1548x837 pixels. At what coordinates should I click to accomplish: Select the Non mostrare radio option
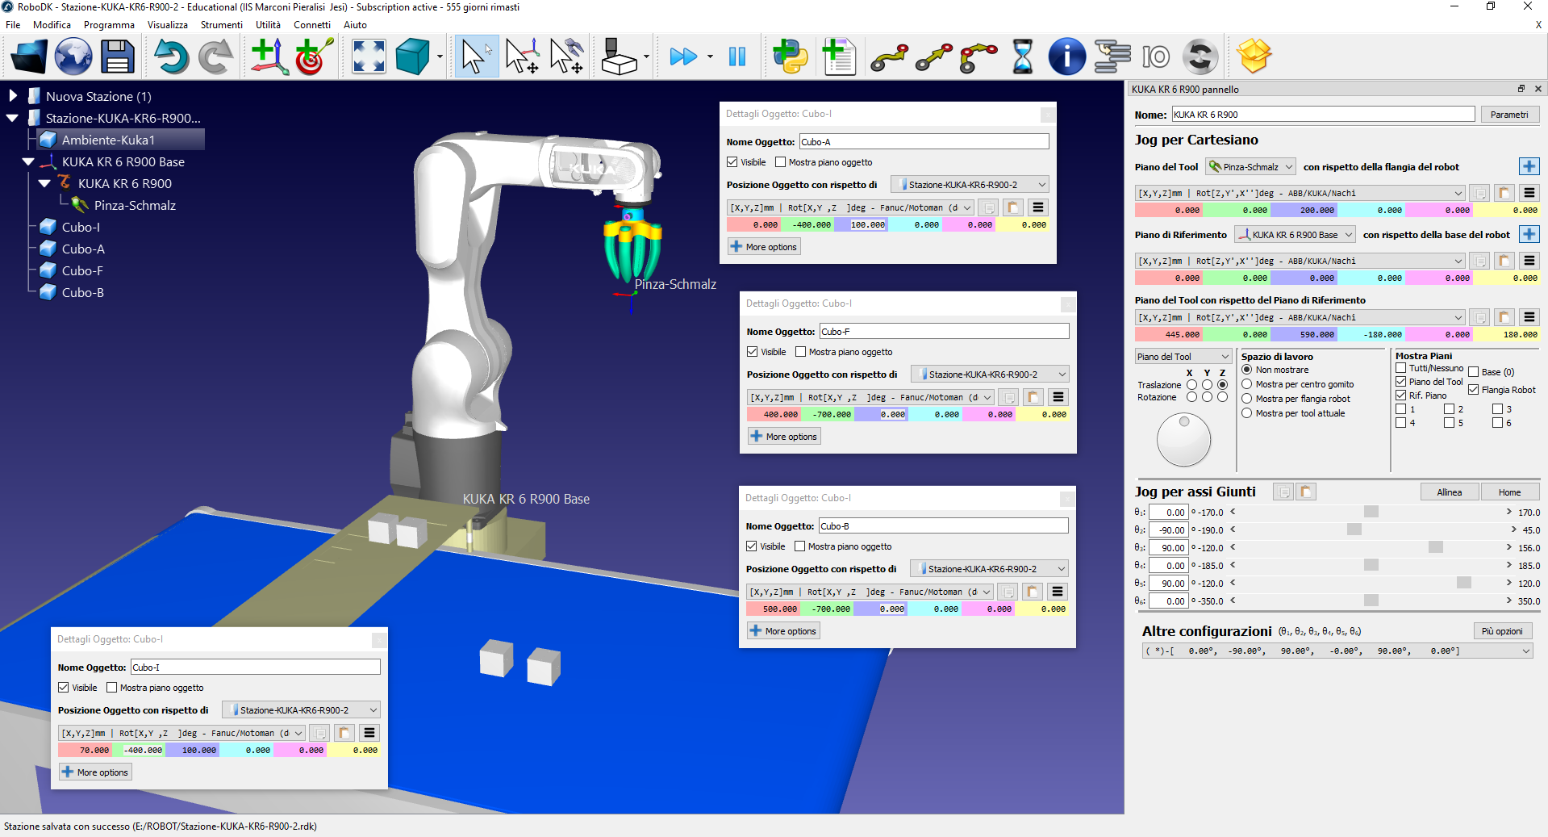(1246, 370)
